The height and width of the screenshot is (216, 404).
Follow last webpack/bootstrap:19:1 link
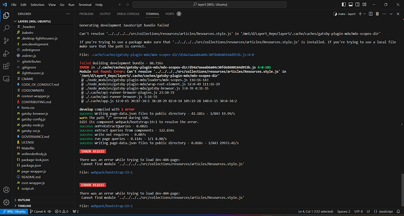112,206
